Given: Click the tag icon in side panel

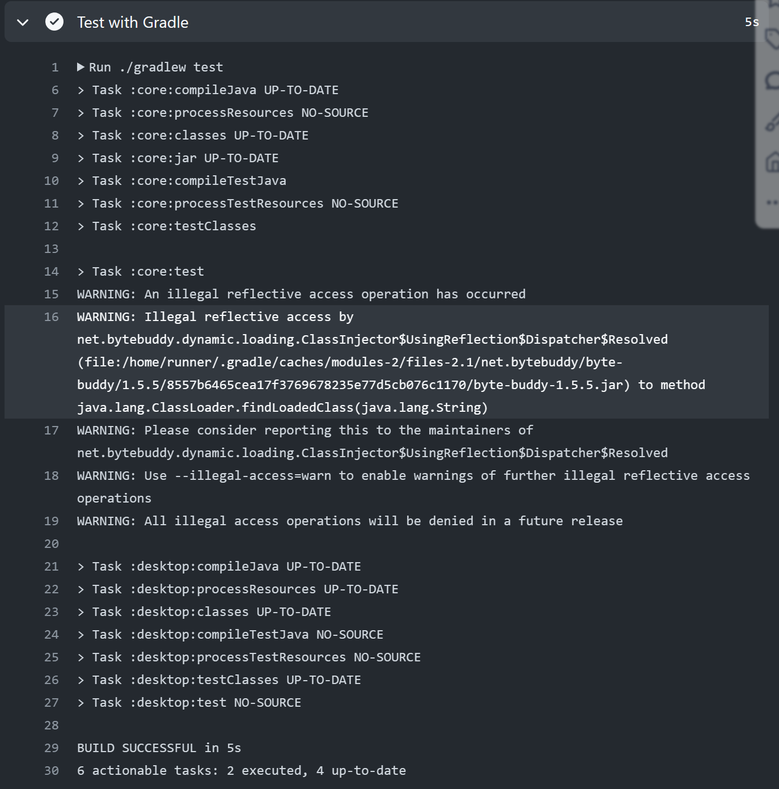Looking at the screenshot, I should point(772,40).
